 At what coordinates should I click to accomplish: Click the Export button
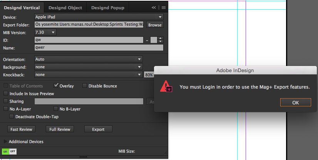click(98, 129)
